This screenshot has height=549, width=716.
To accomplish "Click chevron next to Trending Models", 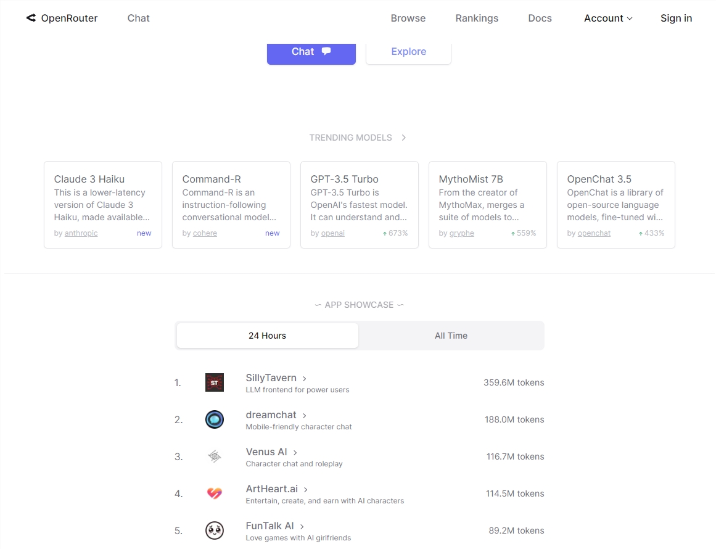I will tap(404, 138).
